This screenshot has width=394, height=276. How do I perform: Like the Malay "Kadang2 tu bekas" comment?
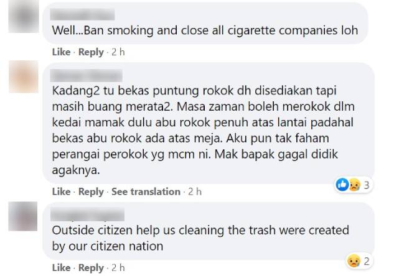(61, 191)
